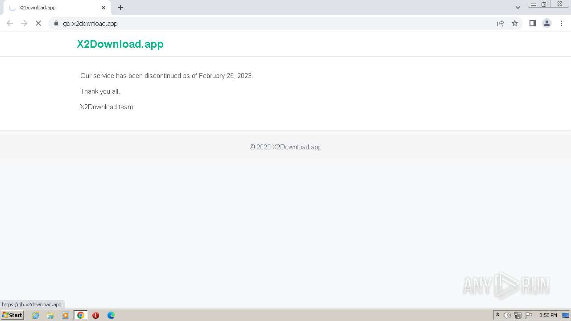The image size is (571, 321).
Task: Restore down the Chrome window
Action: click(x=545, y=4)
